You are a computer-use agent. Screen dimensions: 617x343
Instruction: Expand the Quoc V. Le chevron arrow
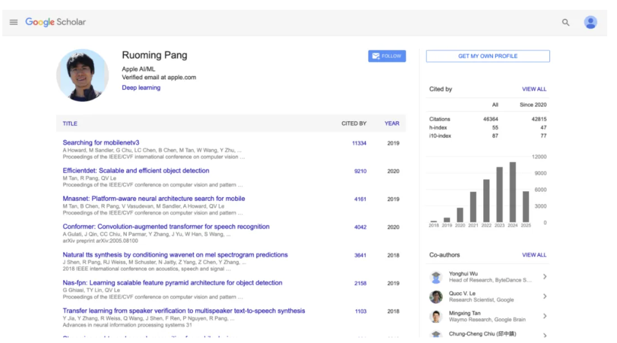[x=545, y=297]
